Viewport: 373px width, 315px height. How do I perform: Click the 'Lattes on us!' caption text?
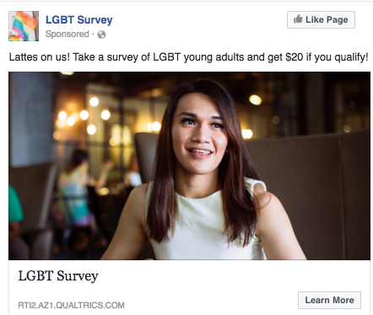coord(40,57)
